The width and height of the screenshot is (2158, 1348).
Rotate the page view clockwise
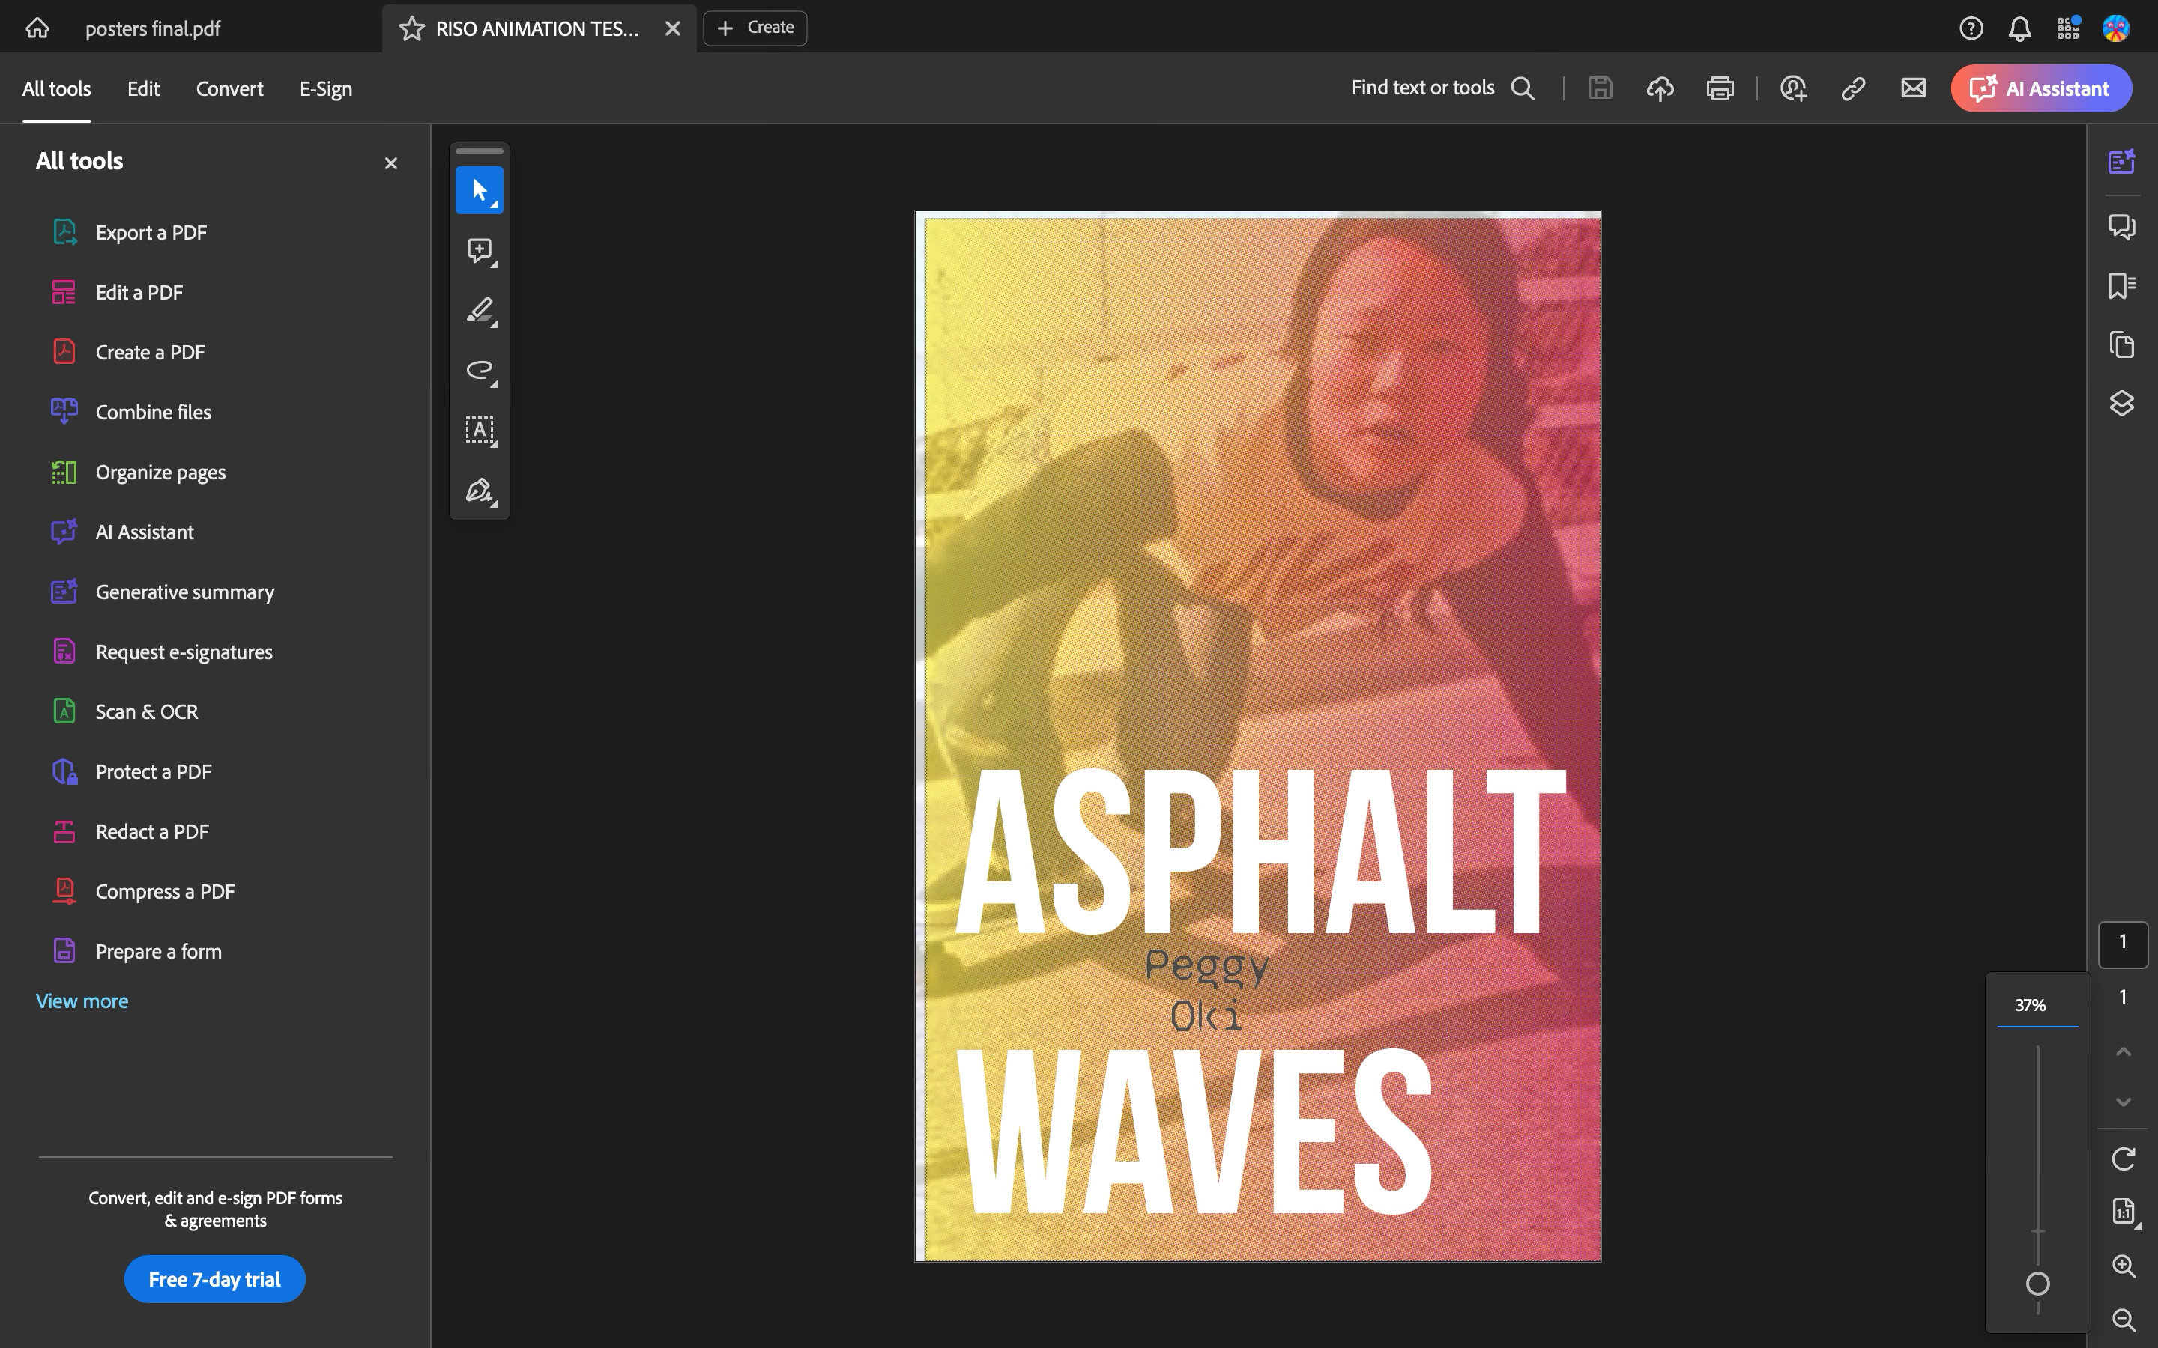tap(2124, 1158)
